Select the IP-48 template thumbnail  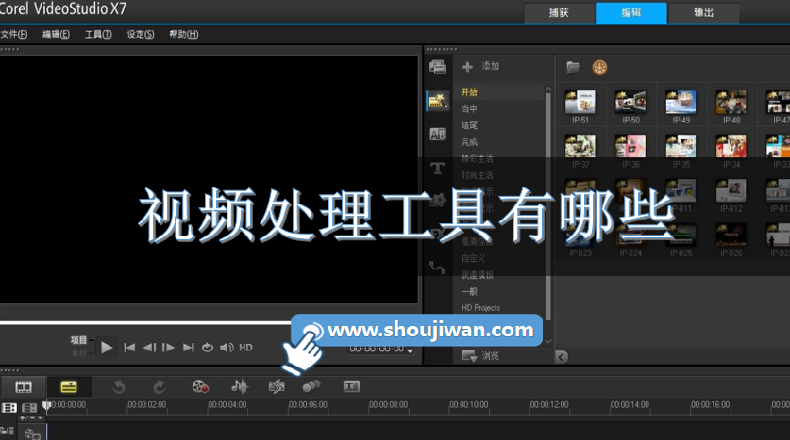[x=731, y=102]
